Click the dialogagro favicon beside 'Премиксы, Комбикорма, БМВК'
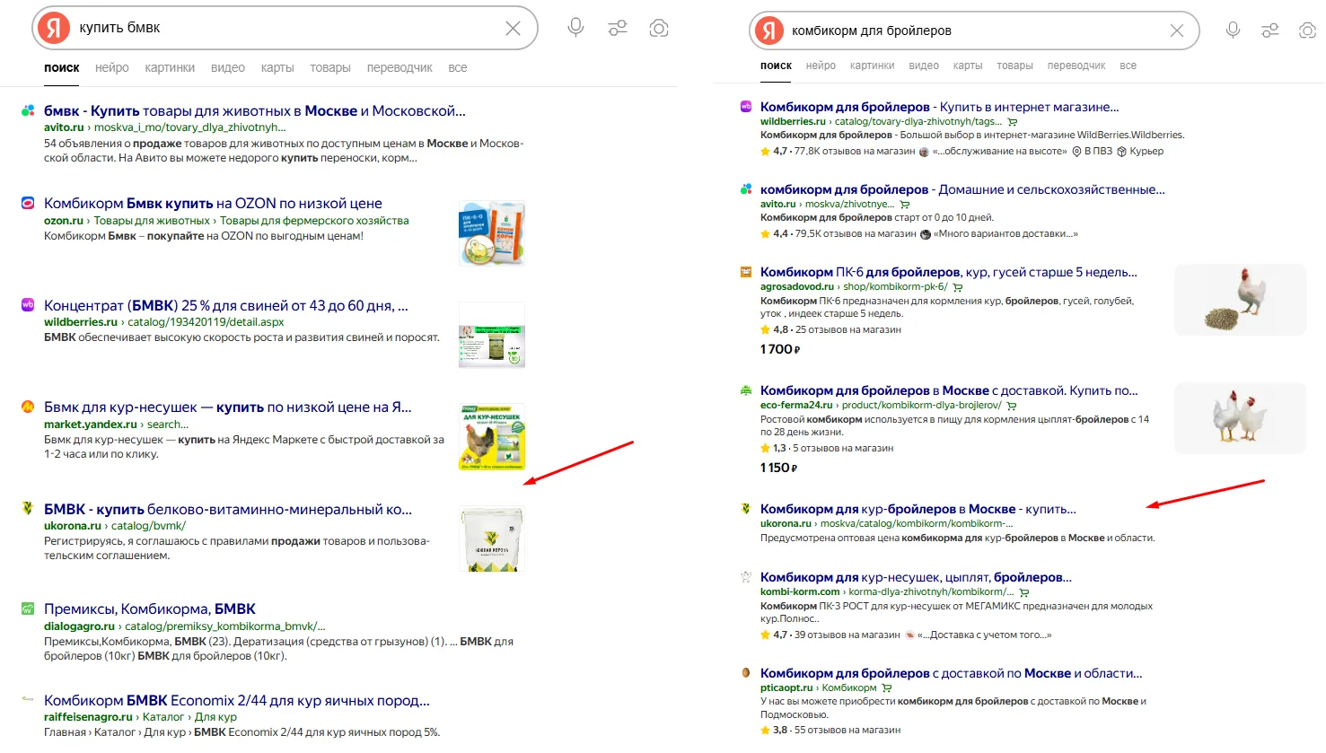 pyautogui.click(x=28, y=609)
